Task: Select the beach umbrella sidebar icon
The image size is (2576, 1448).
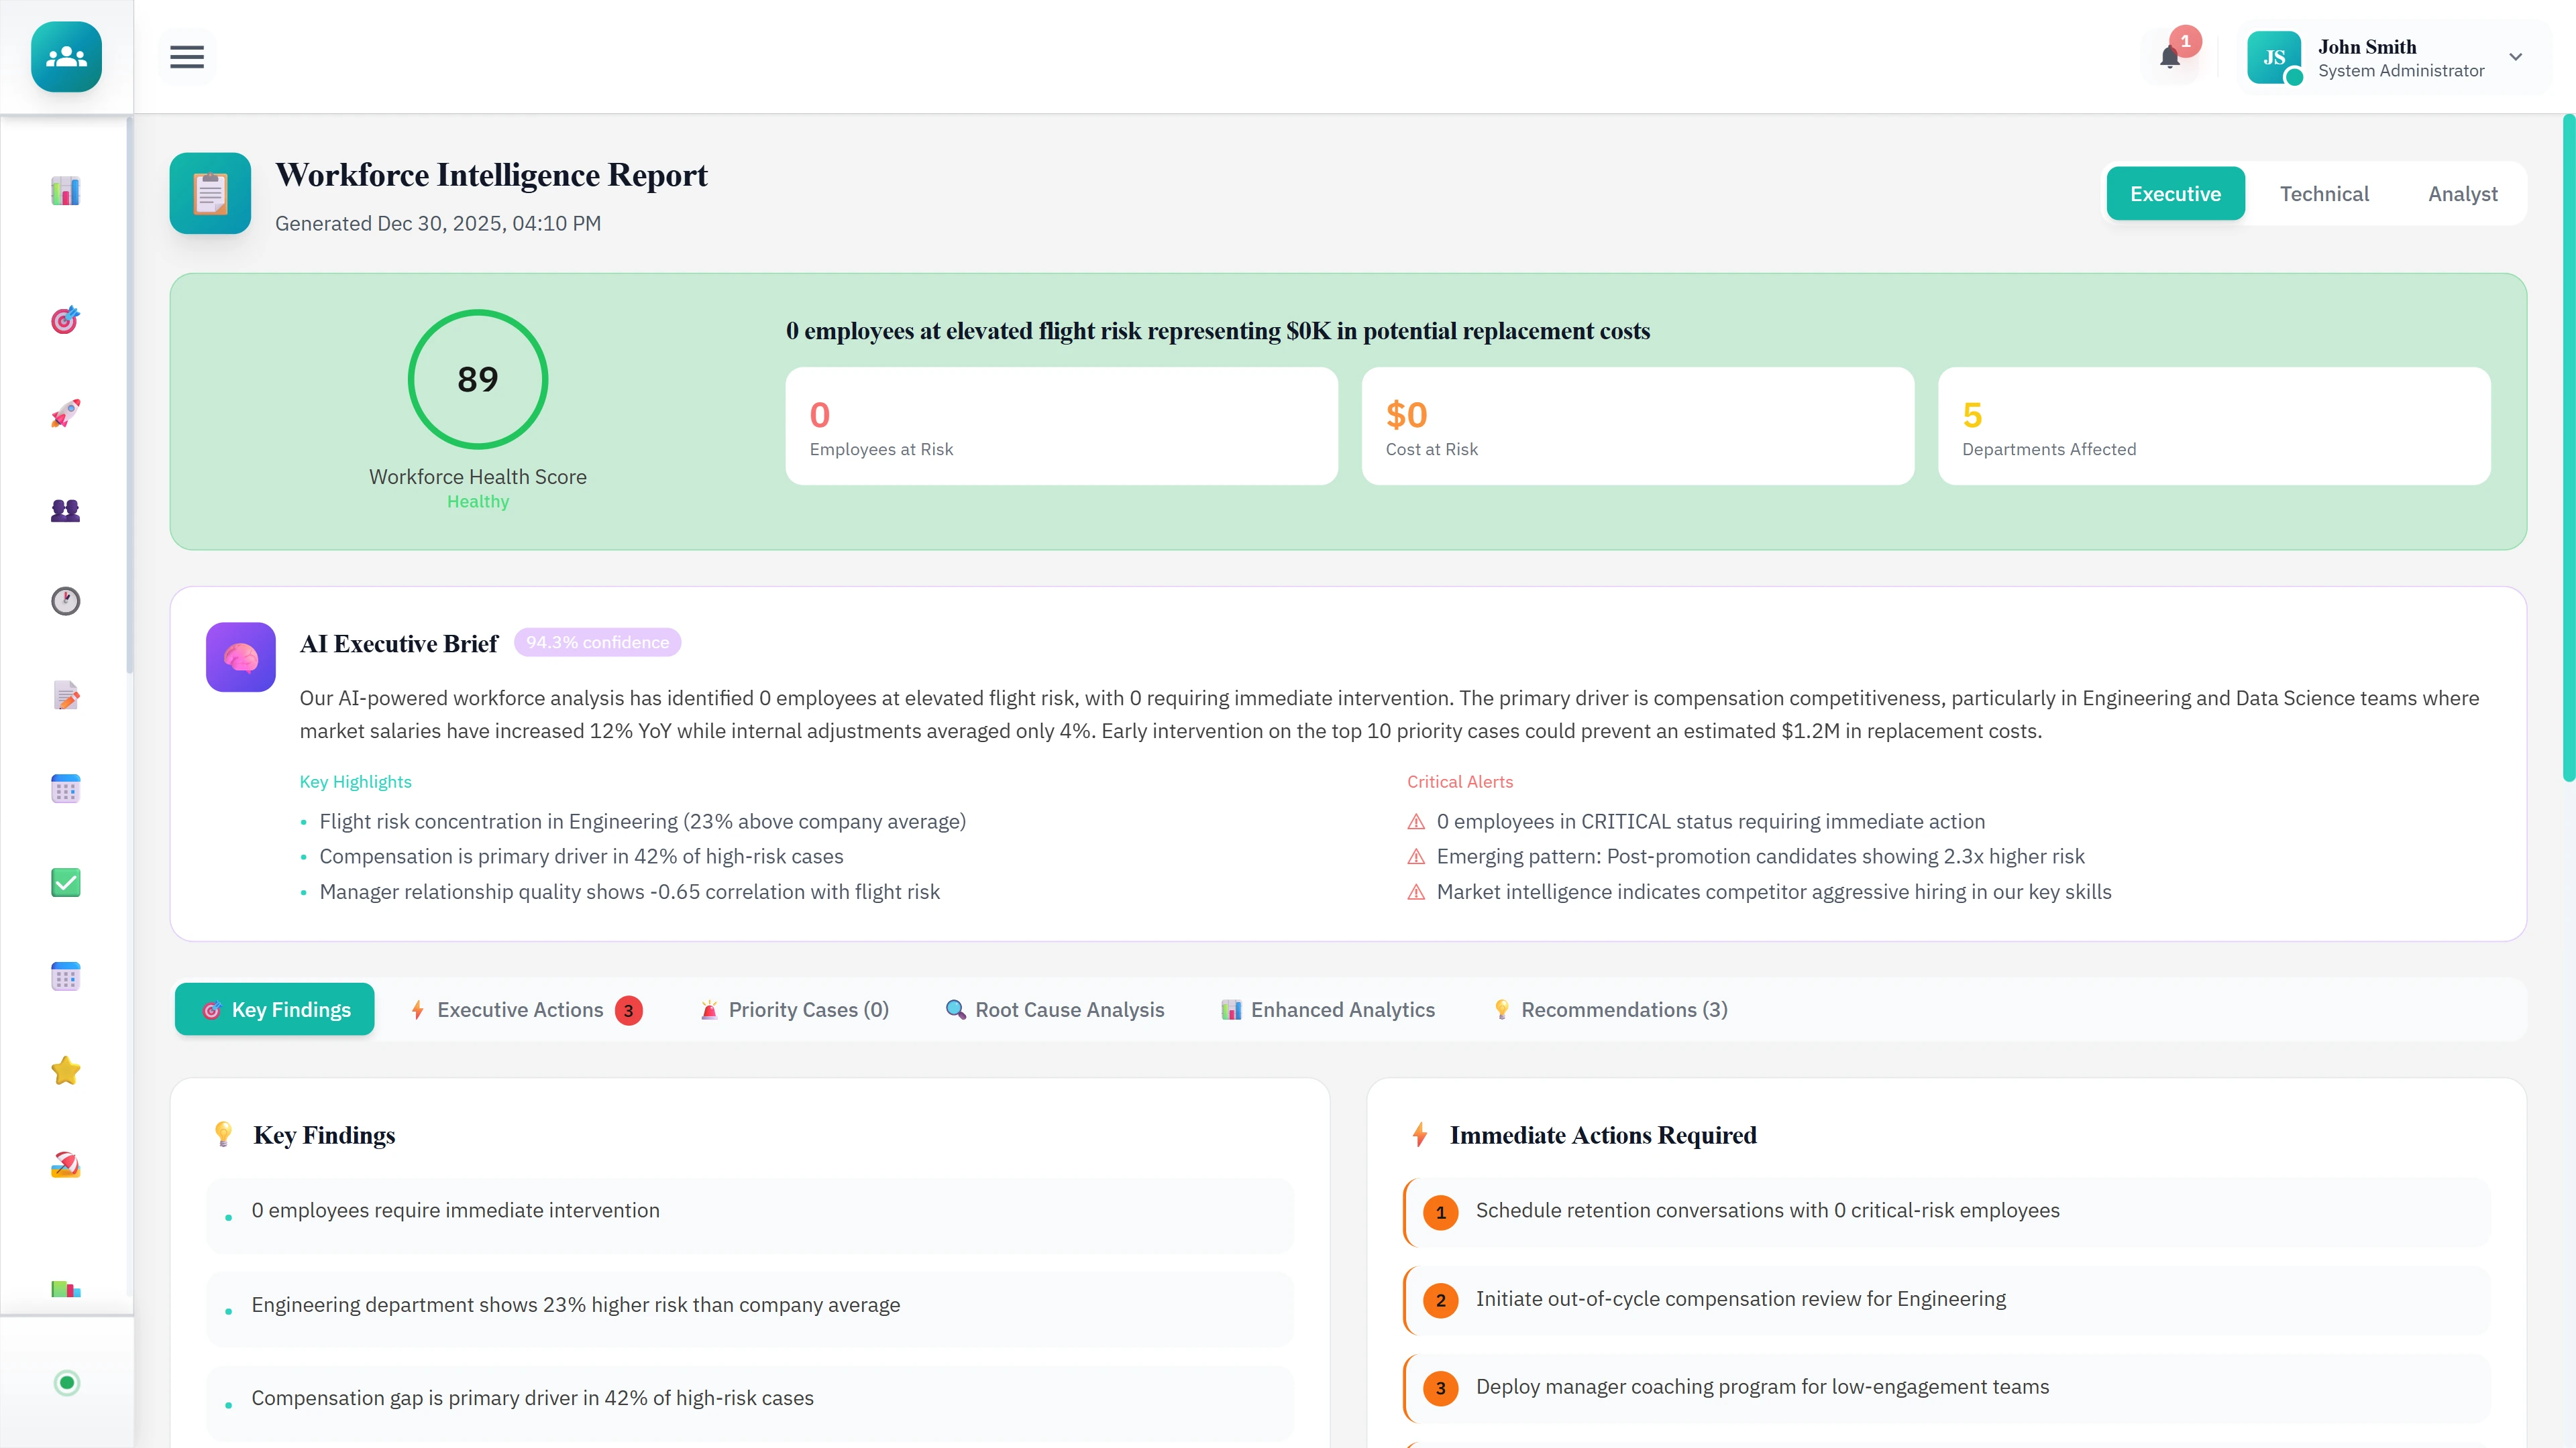Action: 65,1165
